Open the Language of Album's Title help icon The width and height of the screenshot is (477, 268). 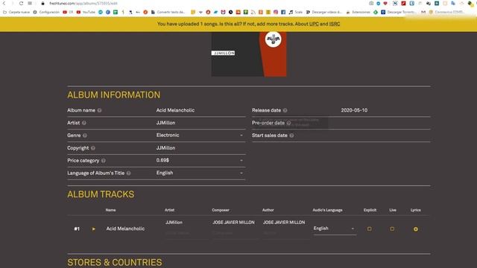pyautogui.click(x=129, y=173)
